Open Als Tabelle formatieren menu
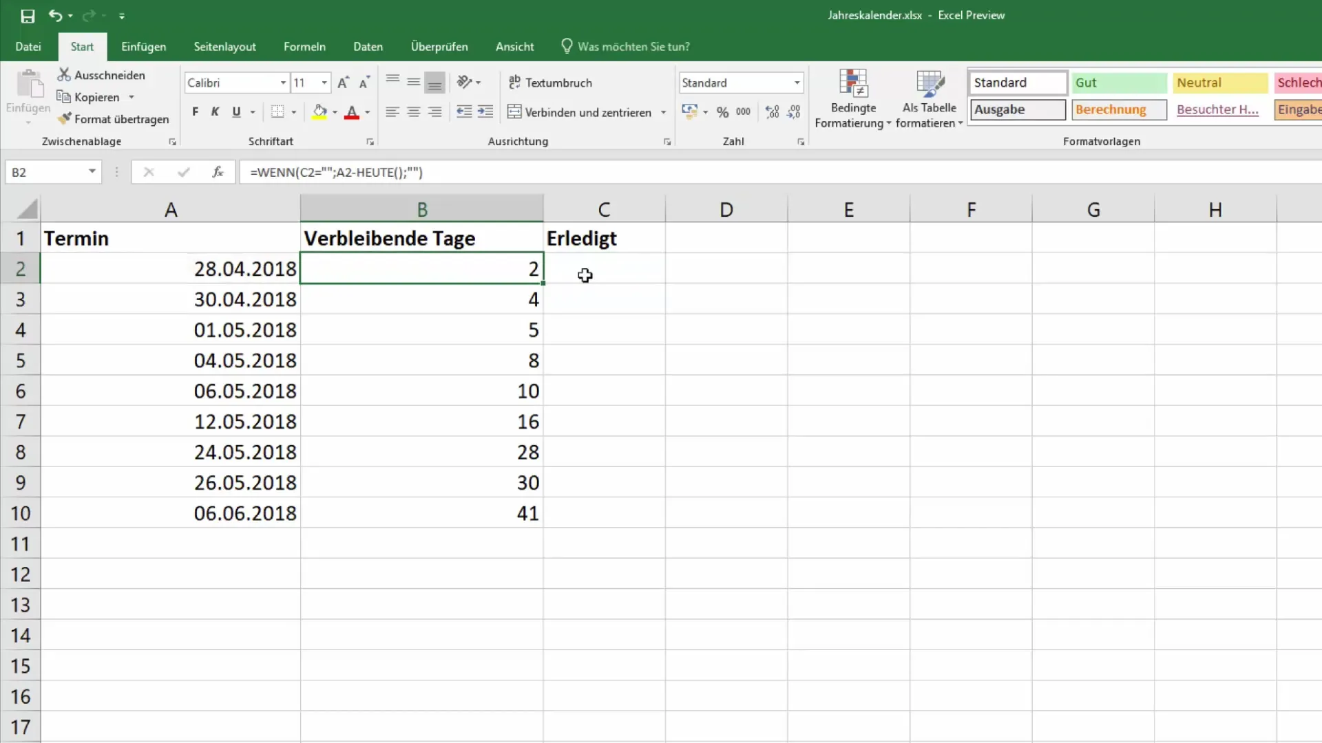The image size is (1322, 743). [930, 99]
